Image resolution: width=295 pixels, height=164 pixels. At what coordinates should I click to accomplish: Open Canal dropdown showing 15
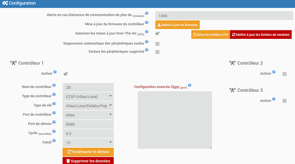88,143
